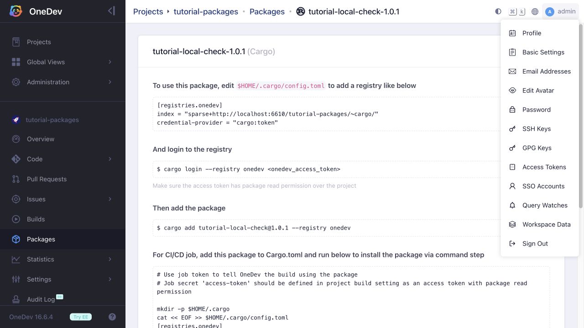Click the Password lock icon

coord(512,110)
